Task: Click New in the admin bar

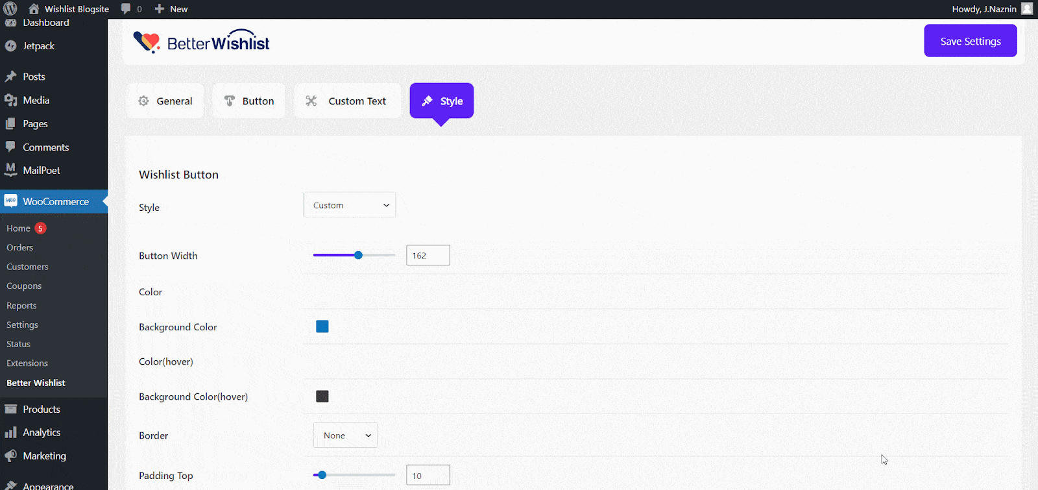Action: pos(178,9)
